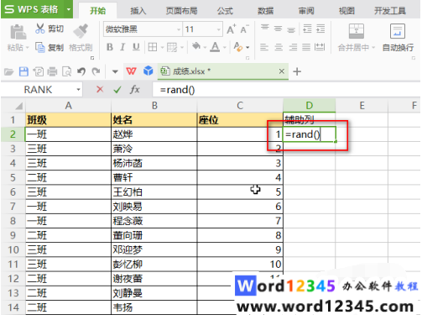This screenshot has height=320, width=422.
Task: Click the clear formatting eraser icon
Action: pos(238,47)
